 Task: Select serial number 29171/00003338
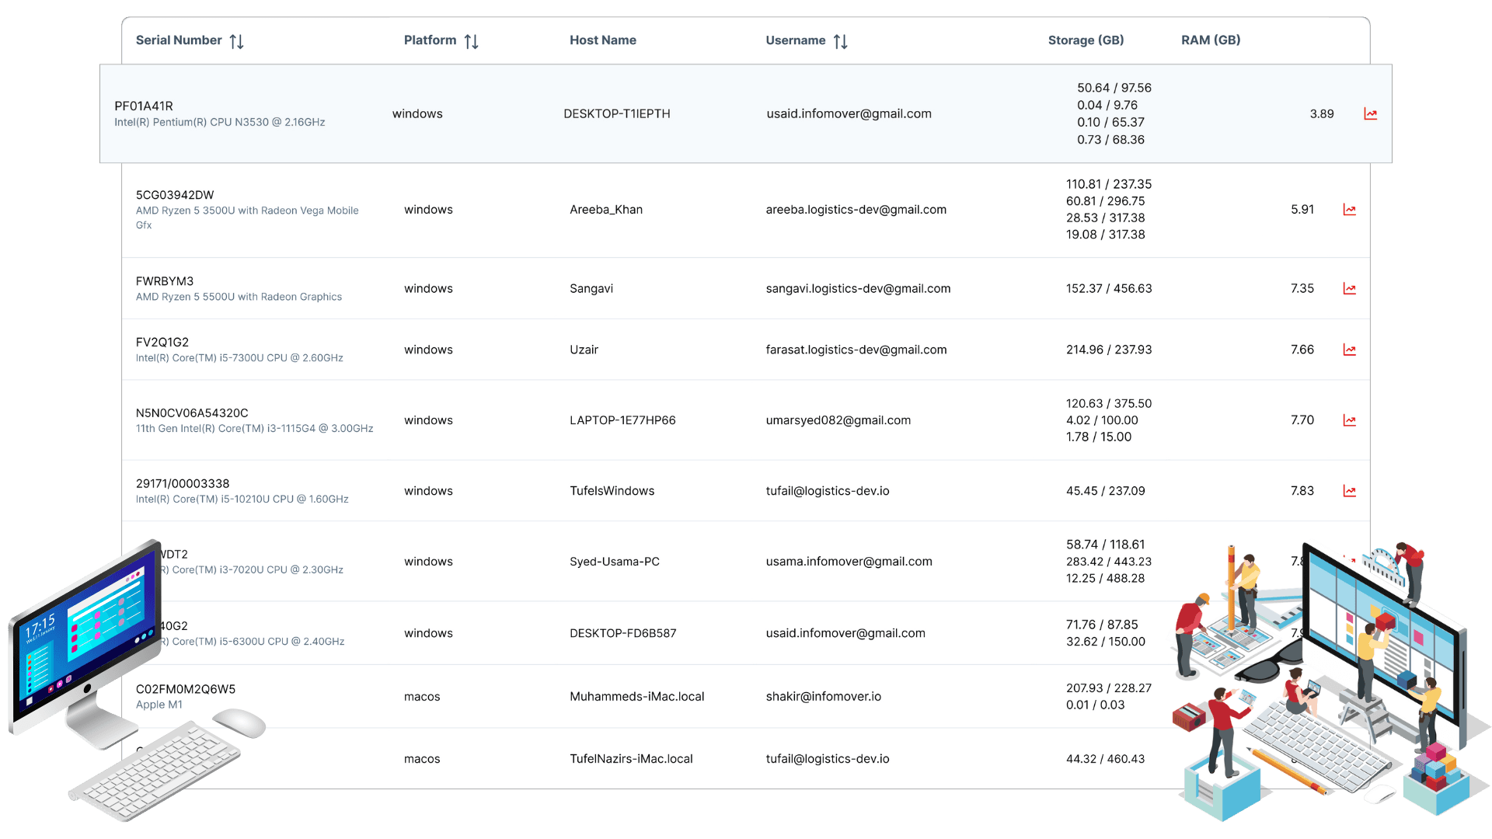point(183,484)
